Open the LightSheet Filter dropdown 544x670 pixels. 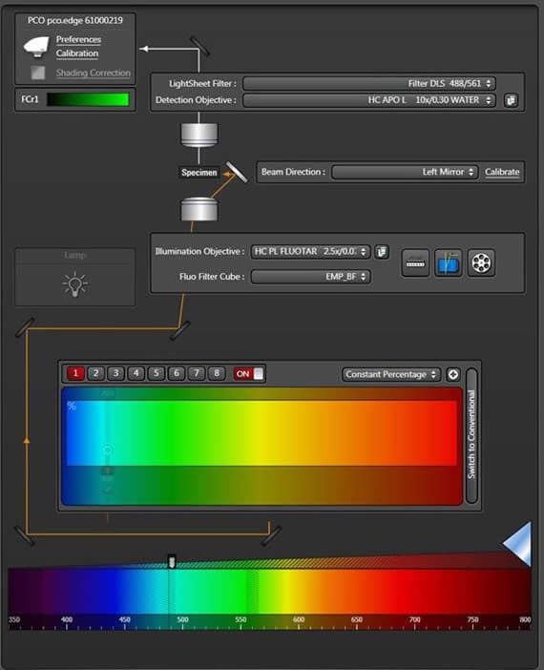tap(369, 83)
